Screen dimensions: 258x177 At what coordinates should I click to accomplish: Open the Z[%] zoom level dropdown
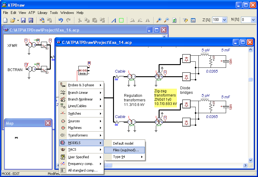point(225,20)
